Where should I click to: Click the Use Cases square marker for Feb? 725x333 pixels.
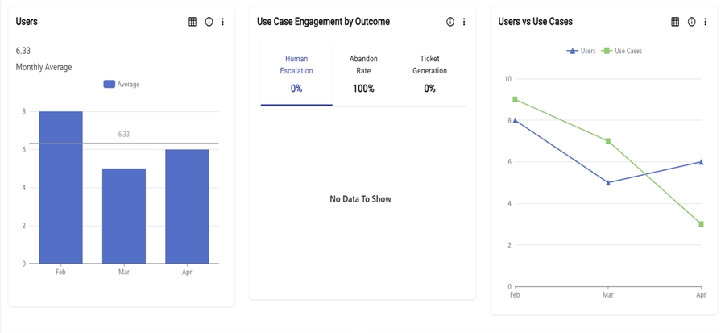coord(515,99)
